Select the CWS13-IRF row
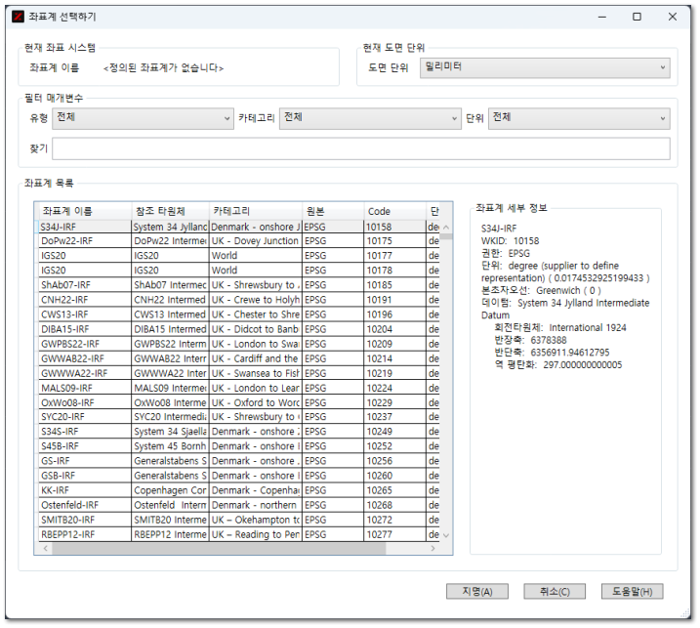The height and width of the screenshot is (628, 700). (239, 314)
